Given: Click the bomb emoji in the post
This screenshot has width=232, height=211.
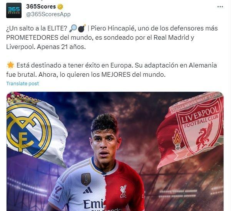Looking at the screenshot, I should point(82,28).
